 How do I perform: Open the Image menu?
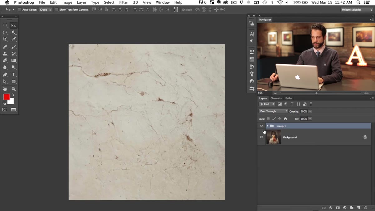[67, 2]
